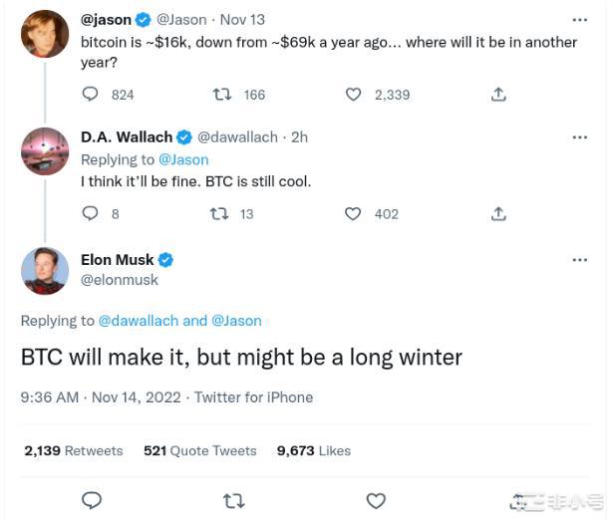
Task: Open more options on Elon Musk's tweet
Action: click(580, 260)
